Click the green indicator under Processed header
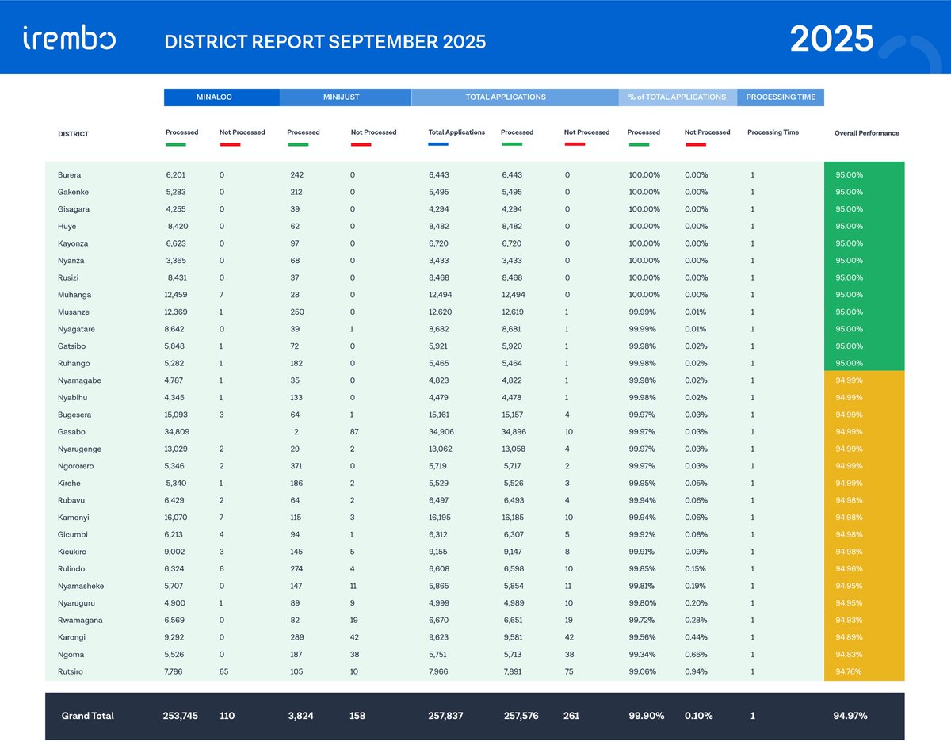951x753 pixels. click(x=176, y=146)
